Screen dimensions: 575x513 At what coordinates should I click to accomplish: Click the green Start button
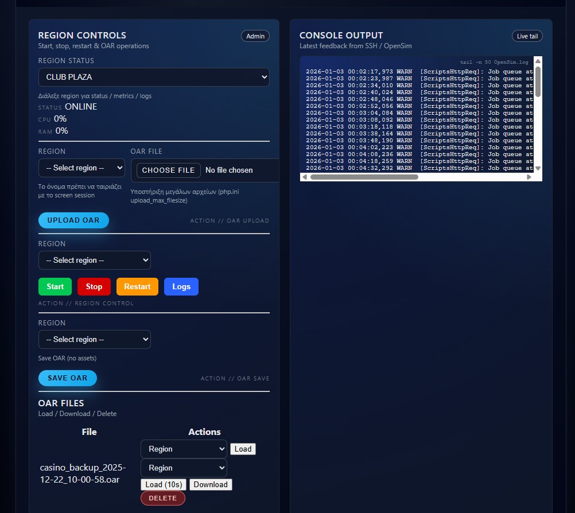tap(55, 286)
